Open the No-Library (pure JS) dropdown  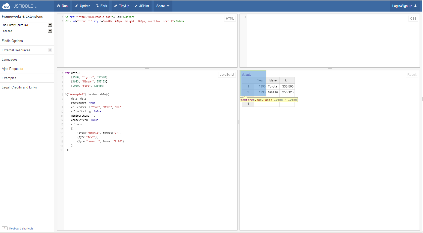[x=27, y=25]
